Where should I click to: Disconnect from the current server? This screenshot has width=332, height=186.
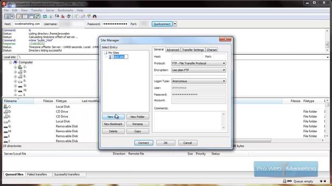coord(63,16)
